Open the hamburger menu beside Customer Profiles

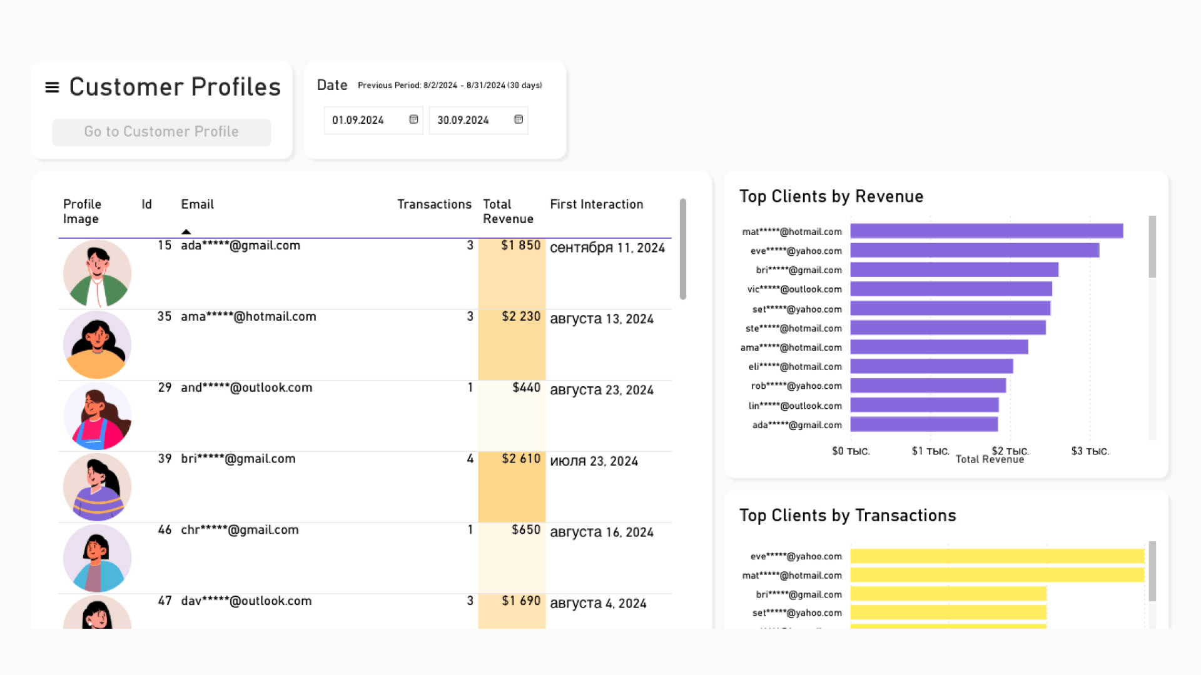(52, 87)
